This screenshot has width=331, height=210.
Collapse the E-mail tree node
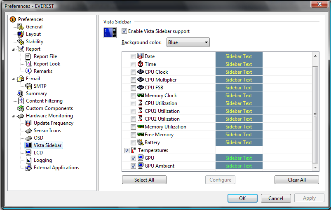pyautogui.click(x=13, y=79)
